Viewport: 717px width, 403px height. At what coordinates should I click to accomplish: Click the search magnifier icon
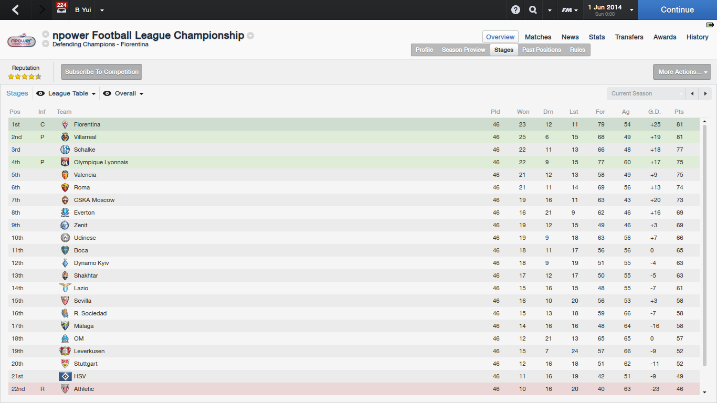(x=533, y=10)
